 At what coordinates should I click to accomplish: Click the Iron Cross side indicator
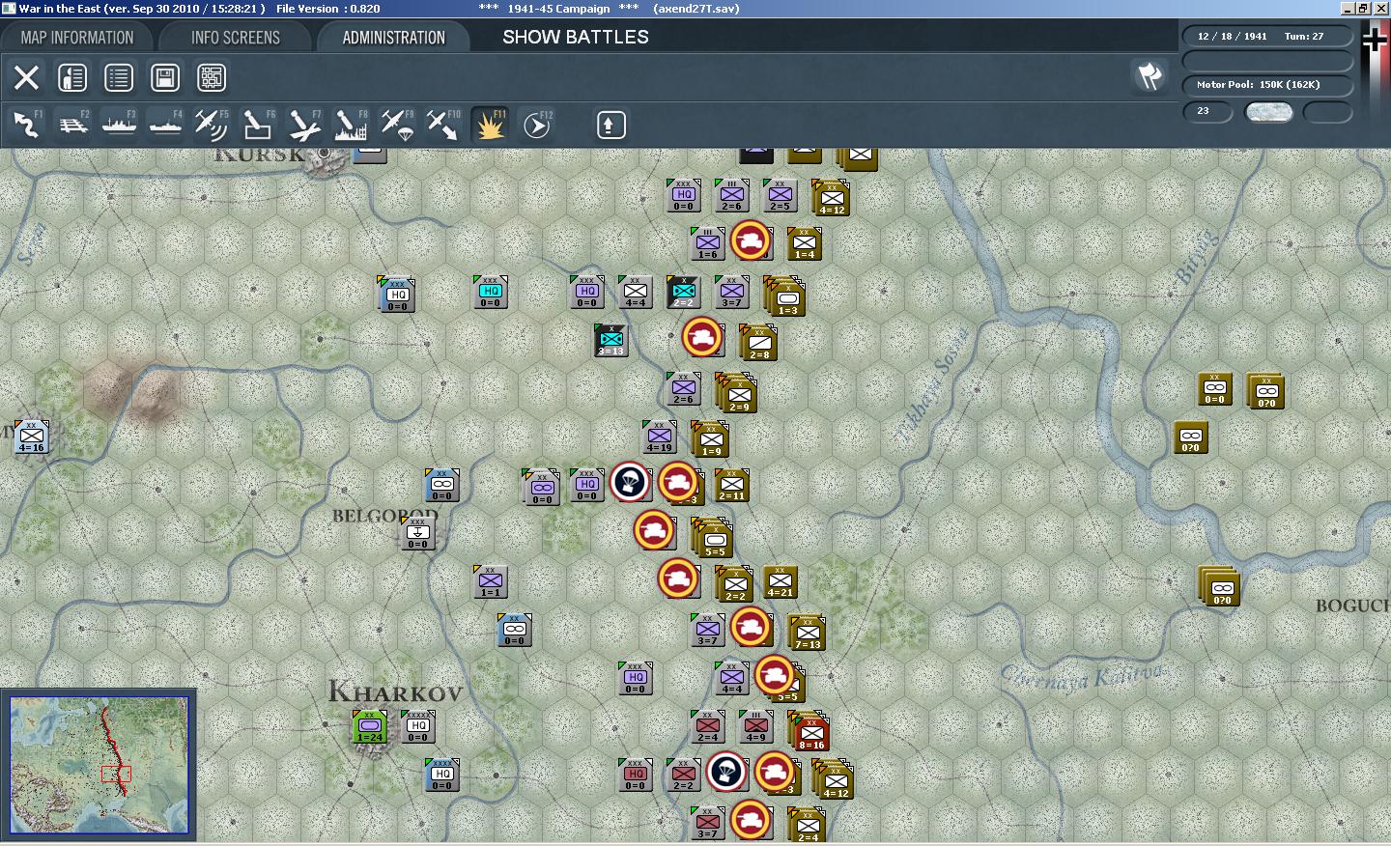tap(1375, 40)
